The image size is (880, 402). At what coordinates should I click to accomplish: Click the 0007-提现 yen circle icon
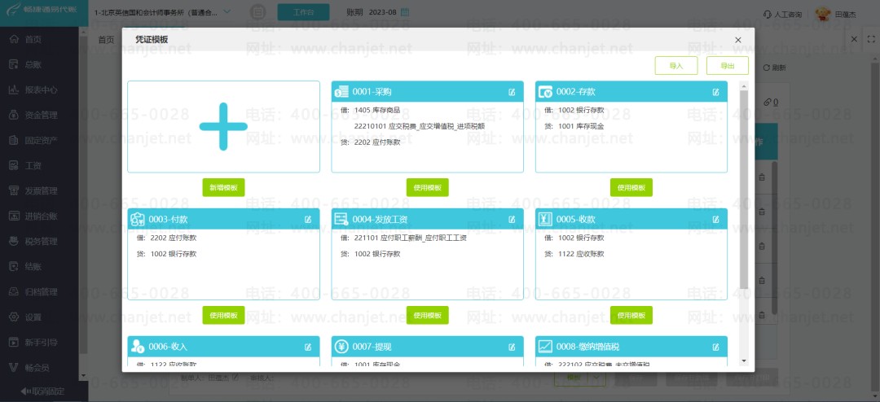click(x=341, y=347)
